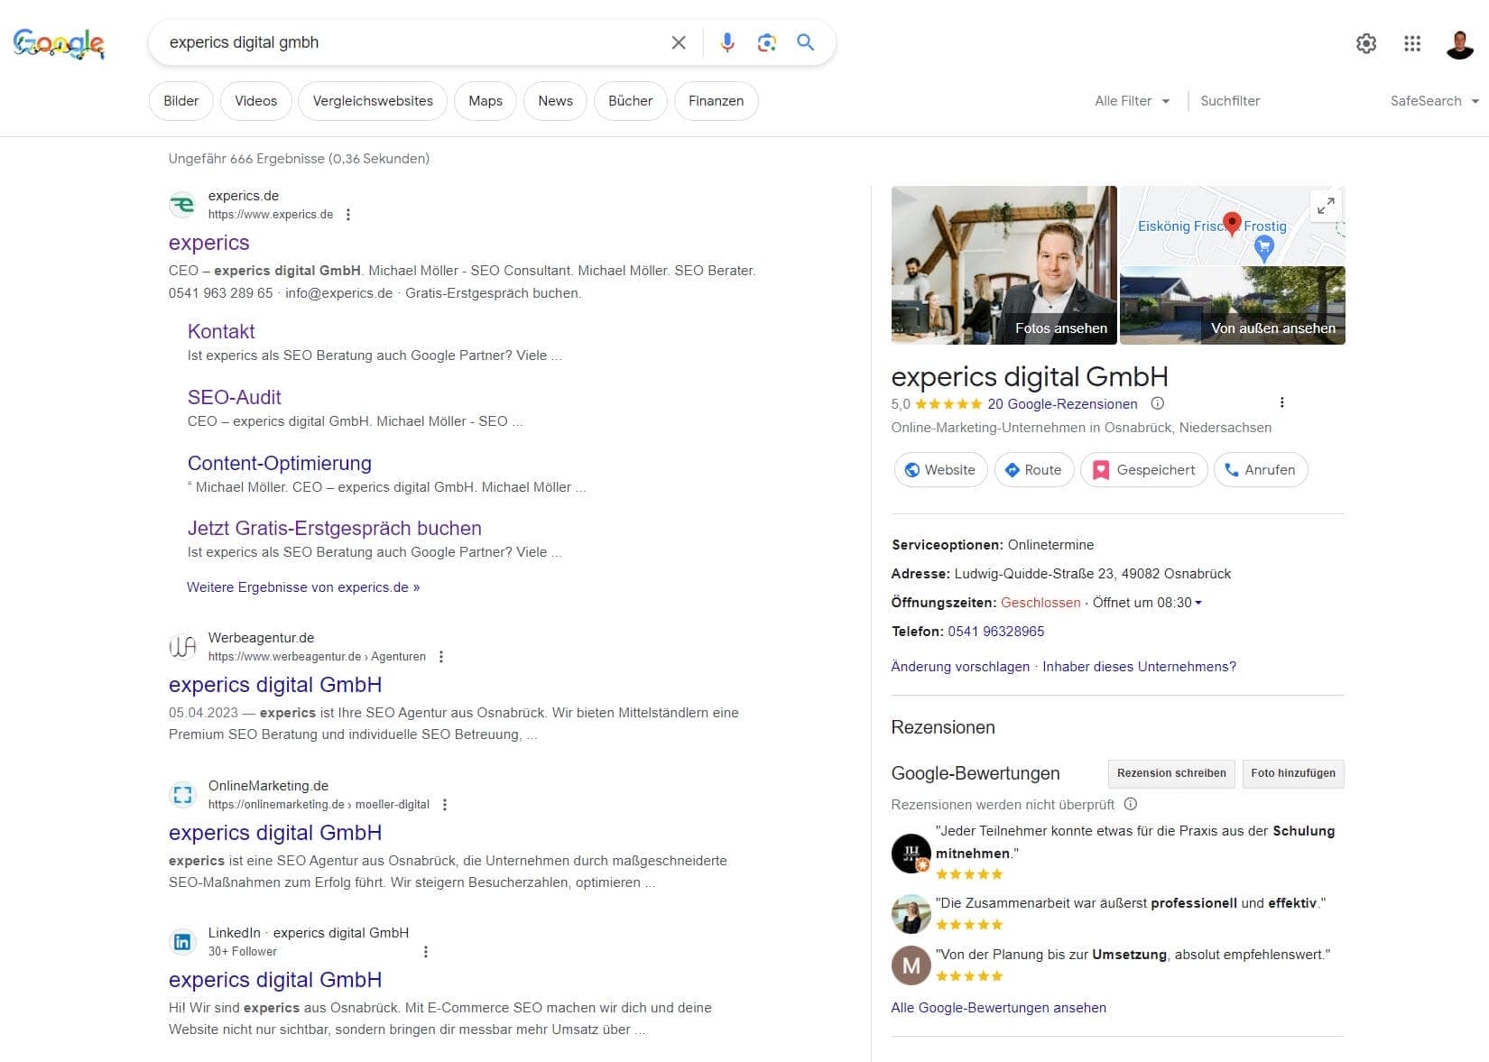Click the Gespeichert button
The height and width of the screenshot is (1062, 1489).
click(1144, 470)
